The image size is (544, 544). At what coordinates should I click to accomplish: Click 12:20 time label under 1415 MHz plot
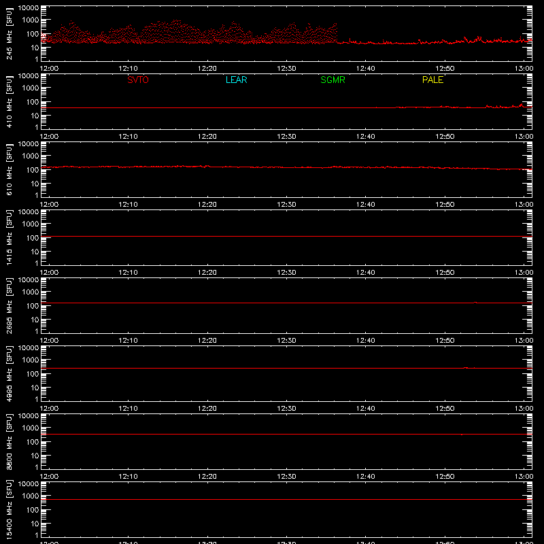[207, 273]
